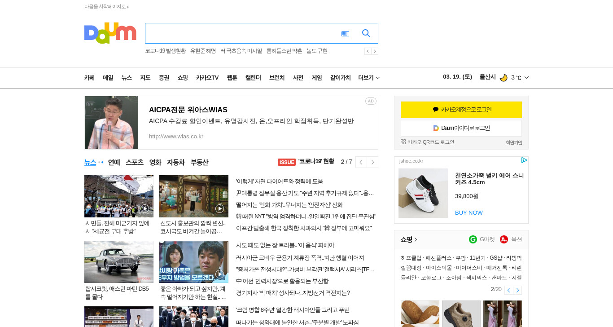The image size is (613, 327).
Task: Expand the weather dropdown arrow
Action: pos(526,78)
